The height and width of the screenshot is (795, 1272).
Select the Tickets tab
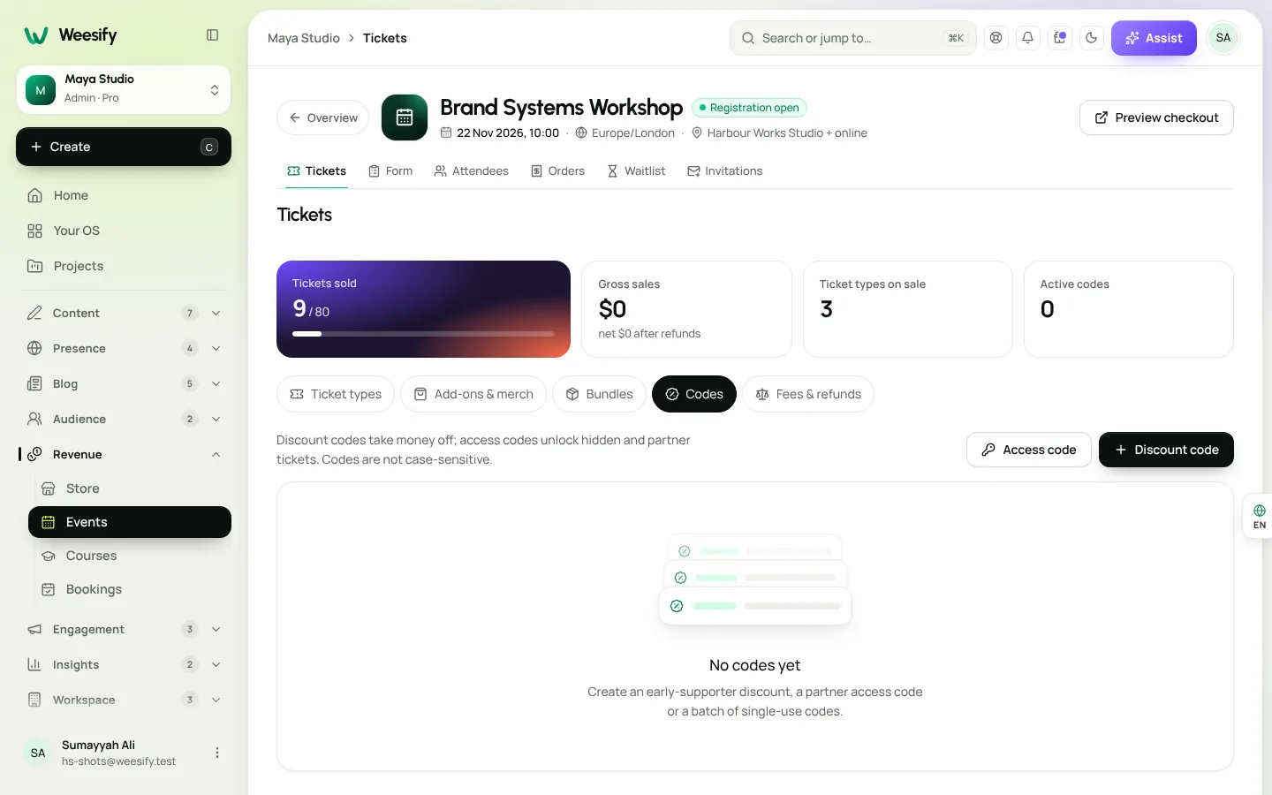click(x=316, y=171)
